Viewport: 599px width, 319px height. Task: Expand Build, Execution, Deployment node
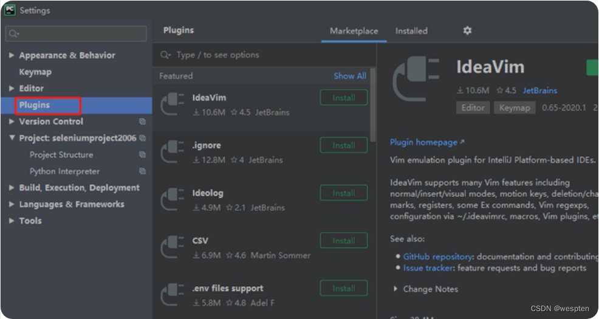pos(12,188)
